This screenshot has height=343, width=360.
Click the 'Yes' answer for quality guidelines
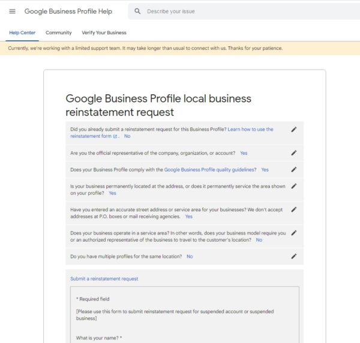(x=265, y=170)
